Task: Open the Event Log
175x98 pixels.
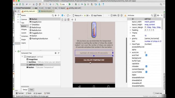Action: coord(157,93)
